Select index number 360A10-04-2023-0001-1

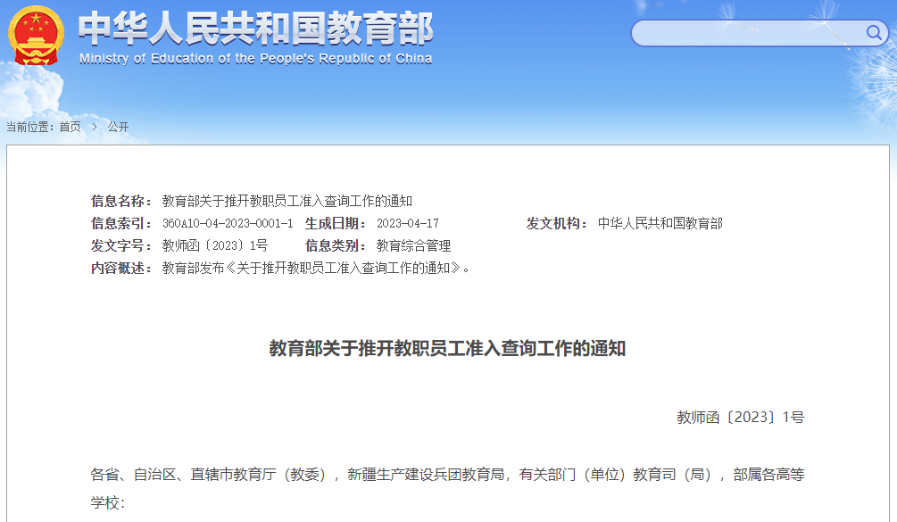228,224
